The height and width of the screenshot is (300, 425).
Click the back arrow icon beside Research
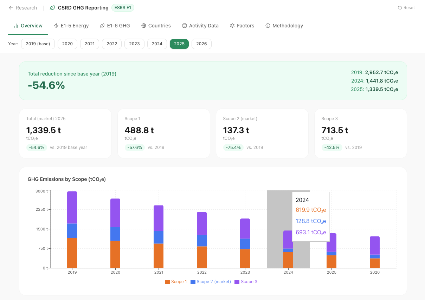click(11, 8)
